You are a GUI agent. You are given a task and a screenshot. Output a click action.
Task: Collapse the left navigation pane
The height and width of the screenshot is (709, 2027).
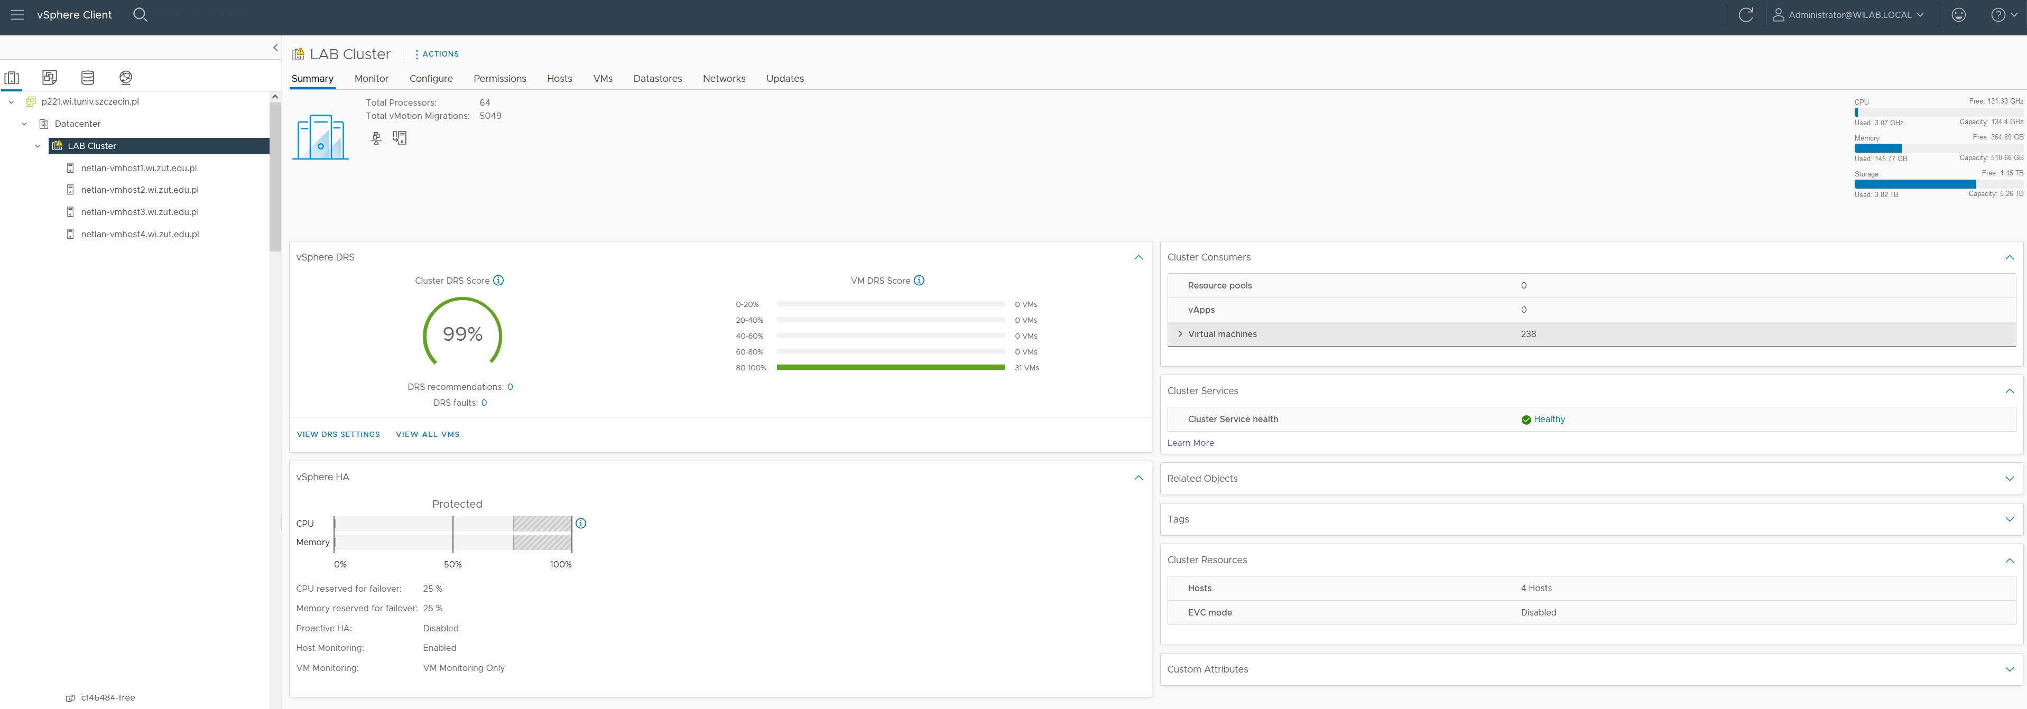coord(275,47)
